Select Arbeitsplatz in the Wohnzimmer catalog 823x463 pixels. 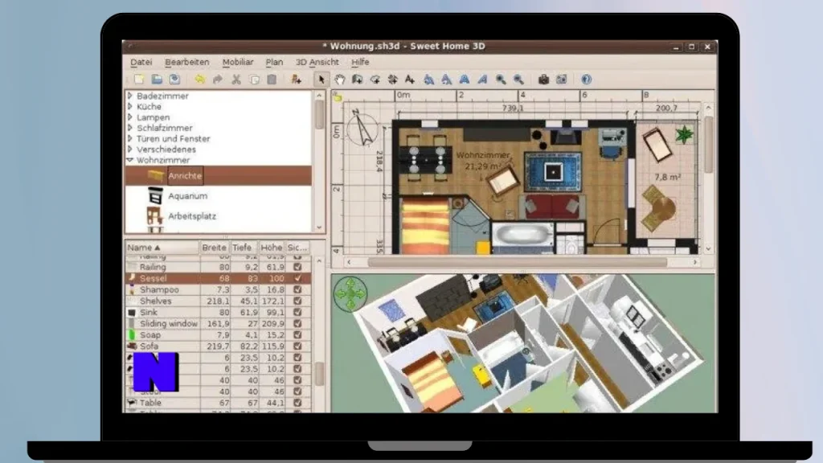tap(192, 216)
